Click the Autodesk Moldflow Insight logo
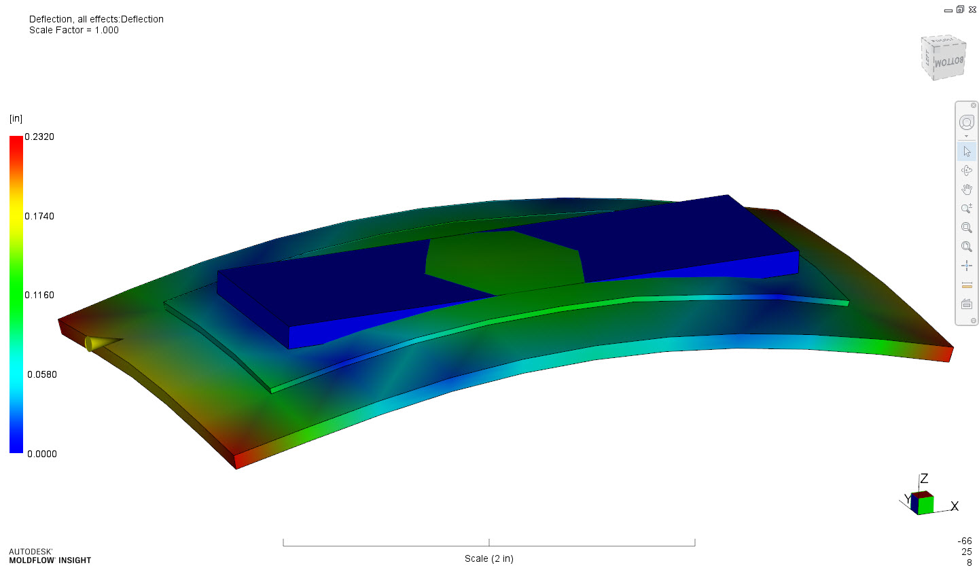 point(50,556)
